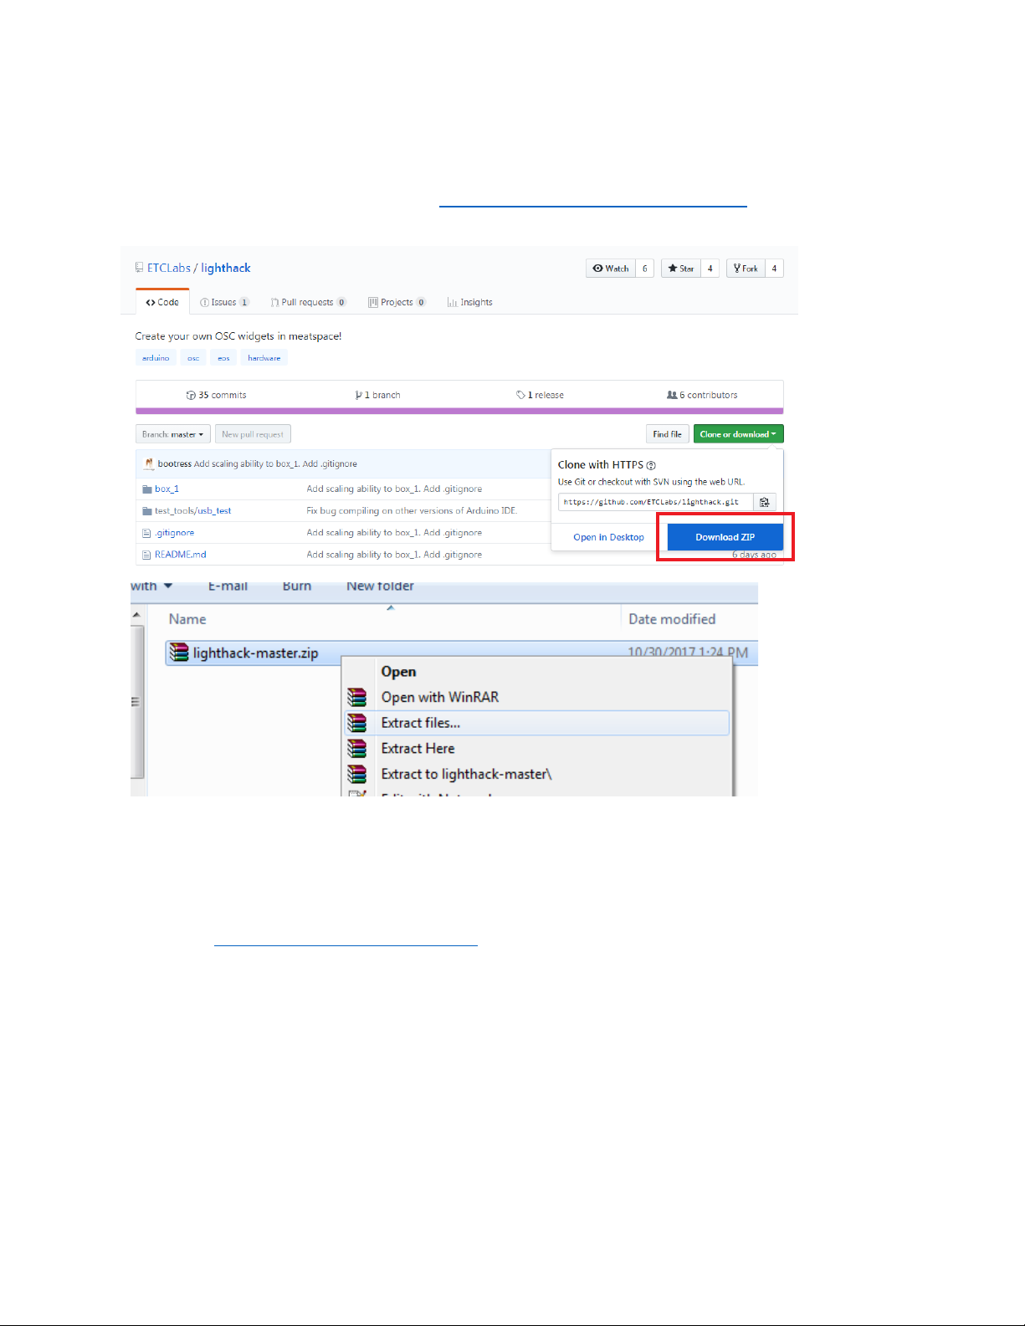
Task: Click the tag icon next to 1 release
Action: pos(520,396)
